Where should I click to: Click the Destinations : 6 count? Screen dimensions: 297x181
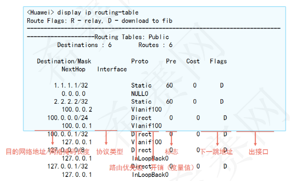84,45
